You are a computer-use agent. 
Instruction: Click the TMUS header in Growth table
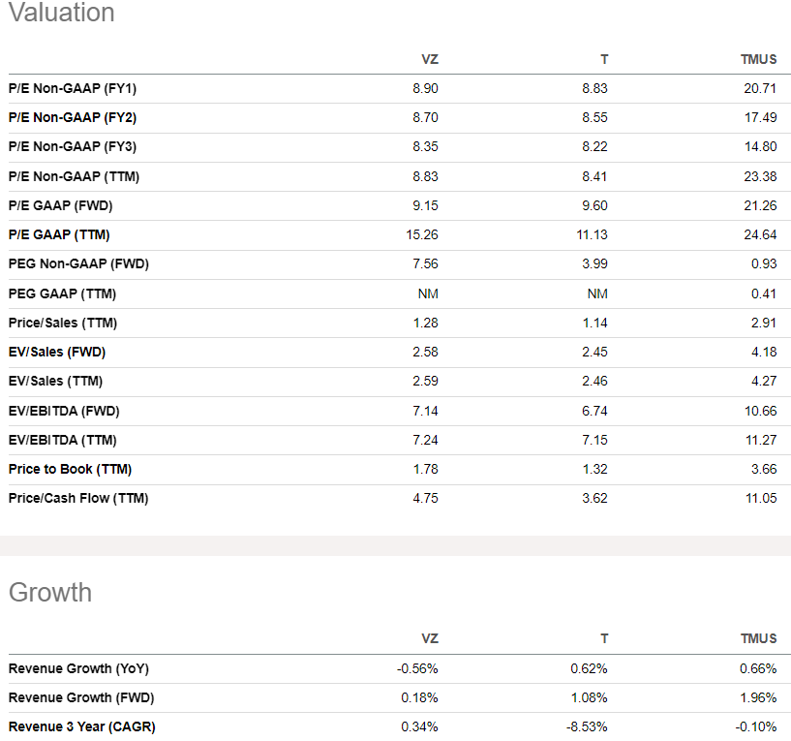(x=758, y=638)
